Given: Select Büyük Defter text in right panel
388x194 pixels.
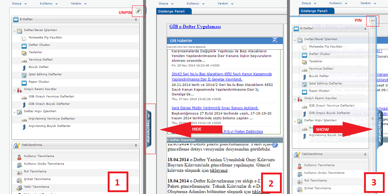Looking at the screenshot, I should pyautogui.click(x=319, y=76).
